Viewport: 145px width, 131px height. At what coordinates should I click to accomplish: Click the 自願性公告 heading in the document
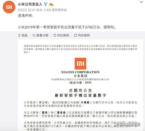(80, 91)
